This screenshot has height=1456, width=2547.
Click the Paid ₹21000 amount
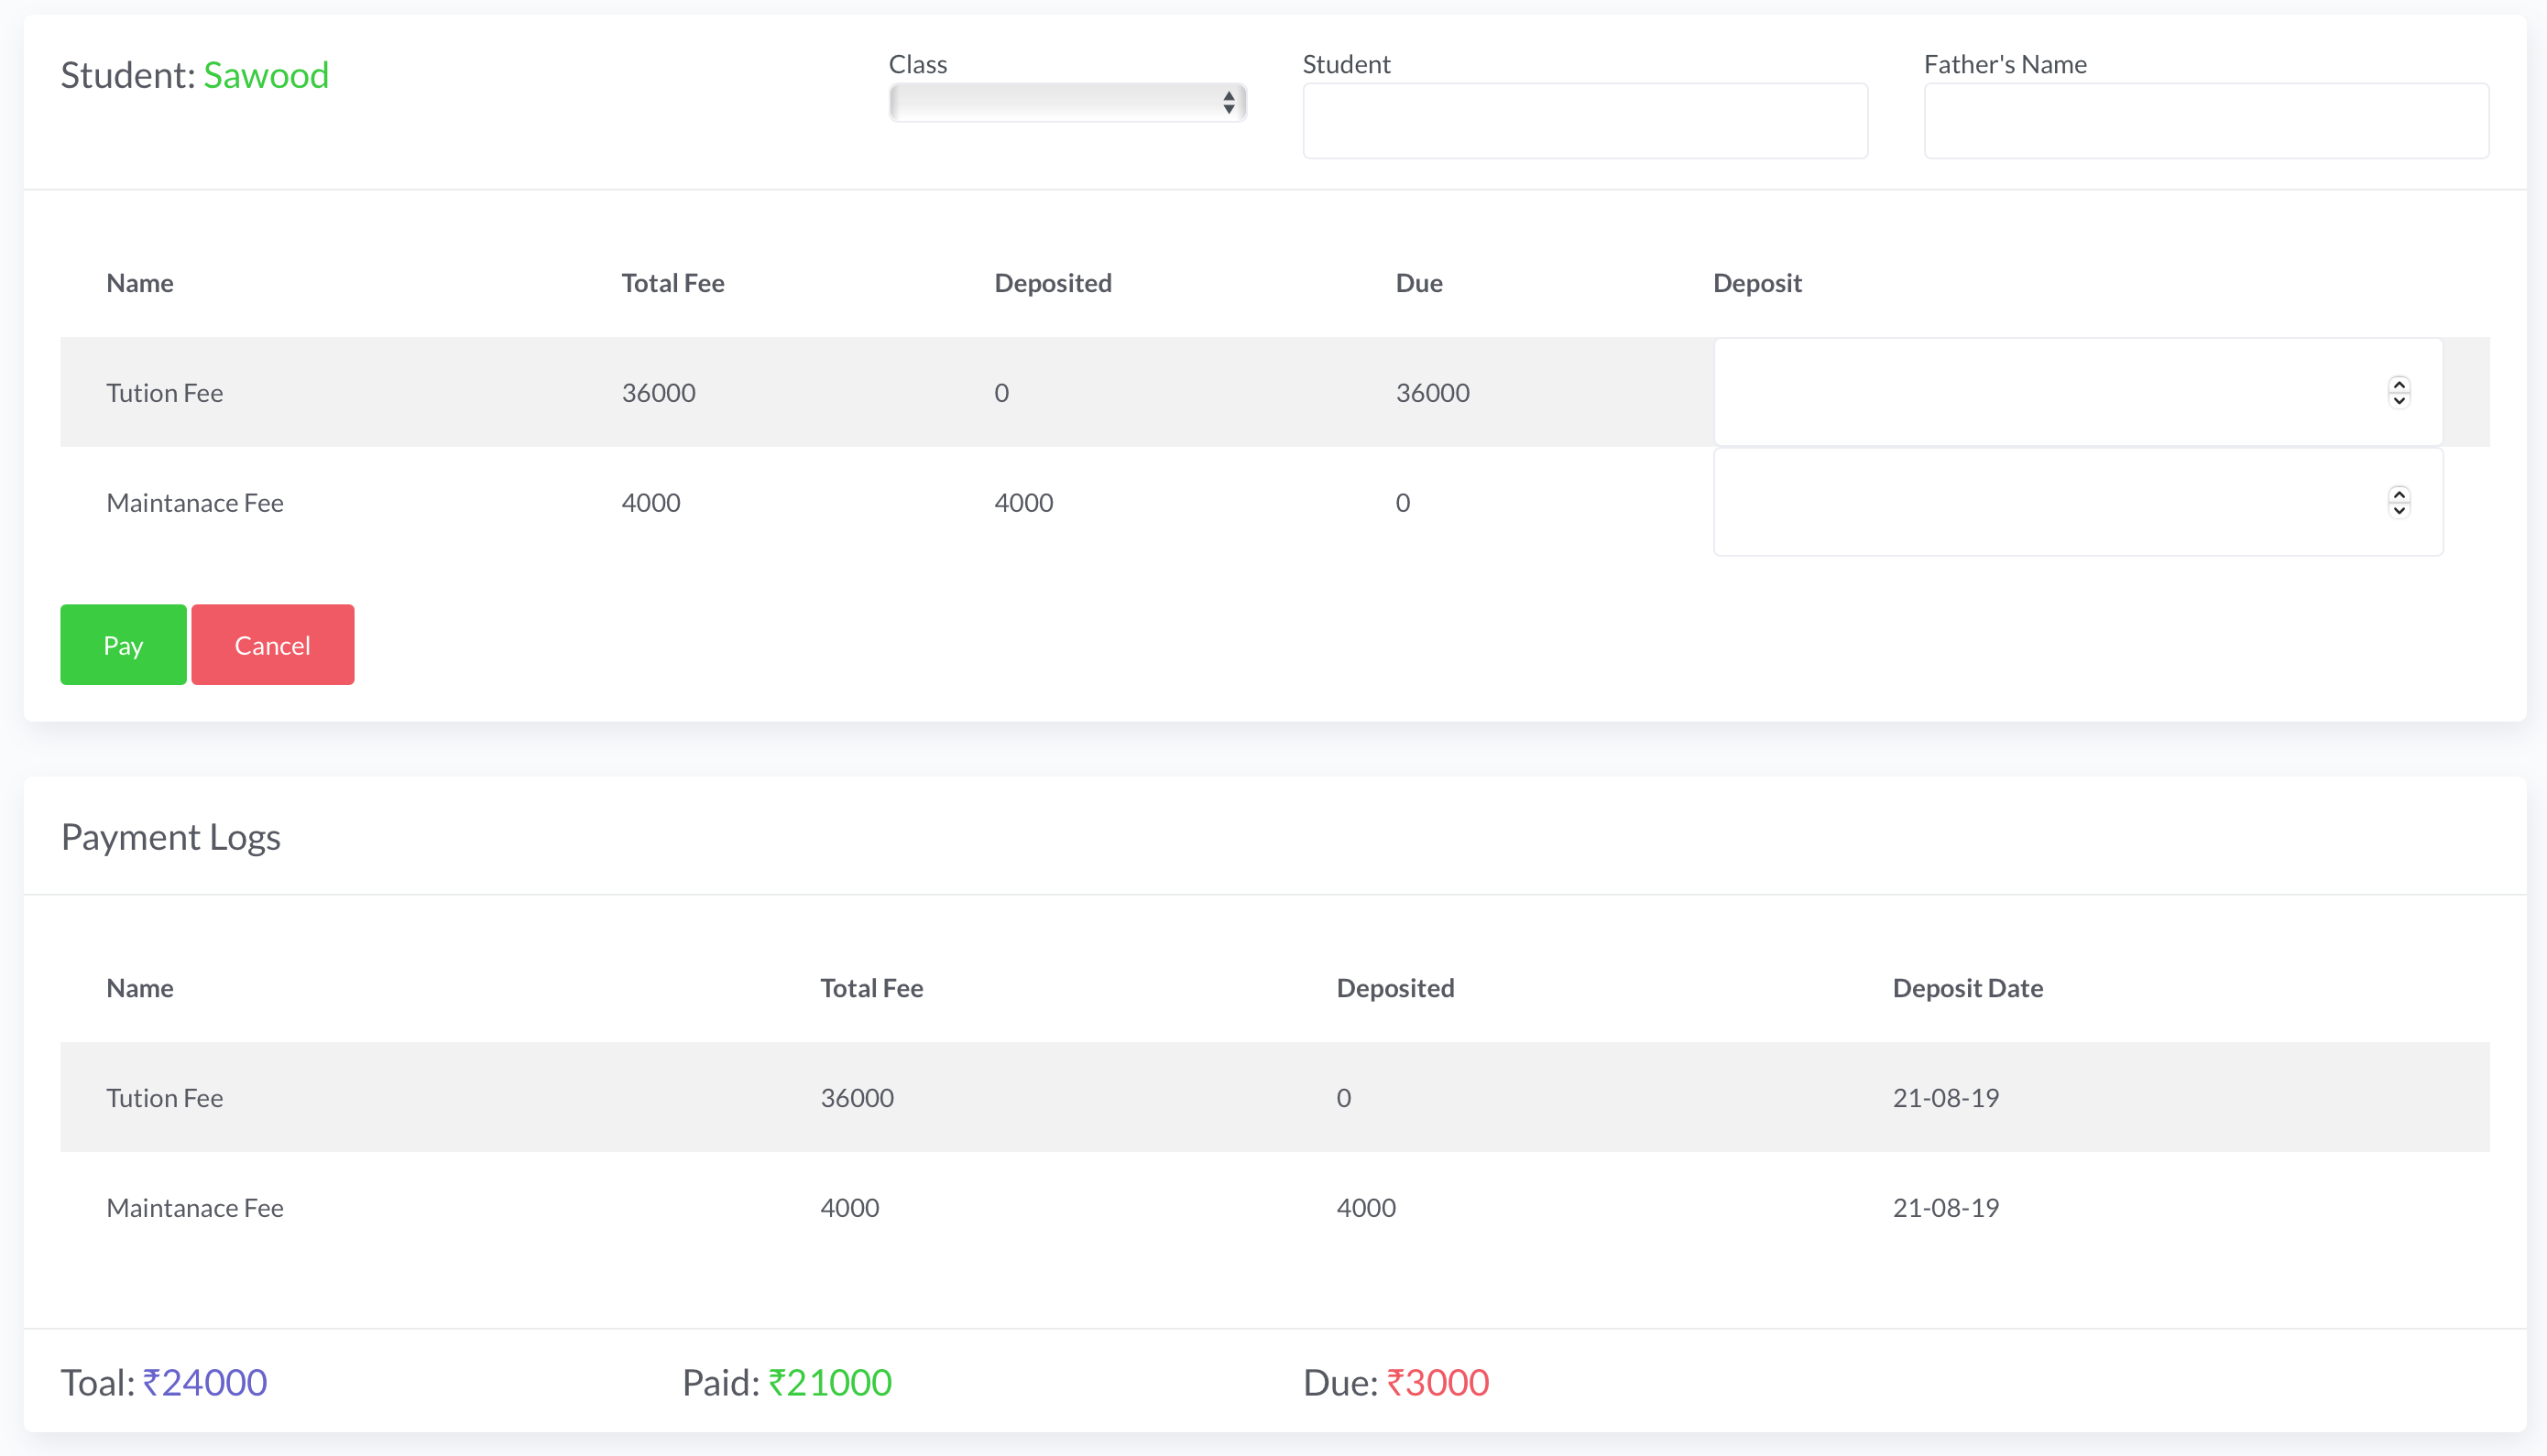(x=829, y=1382)
